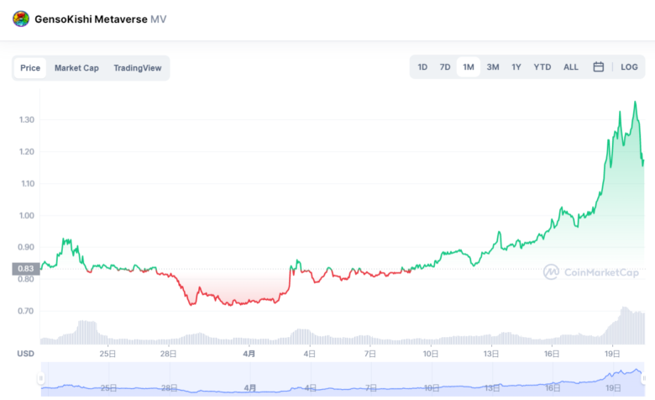Screen dimensions: 655x400
Task: Click the 10日 date label on x-axis
Action: pos(431,354)
